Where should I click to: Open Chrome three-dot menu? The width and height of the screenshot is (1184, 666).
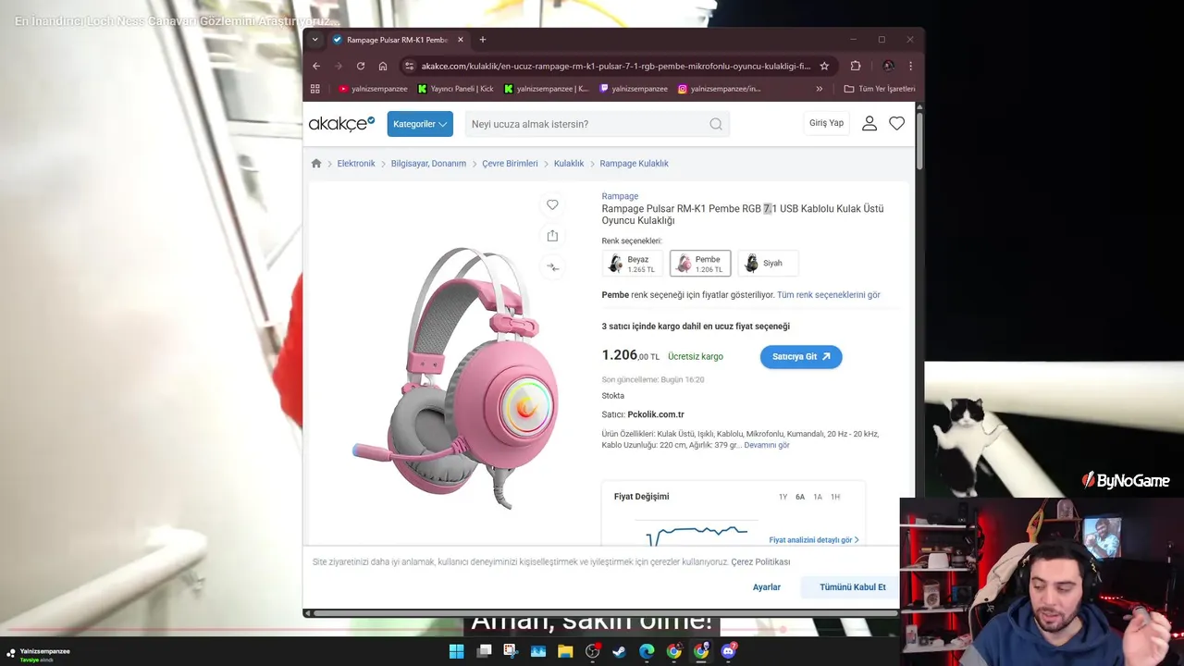pos(910,66)
